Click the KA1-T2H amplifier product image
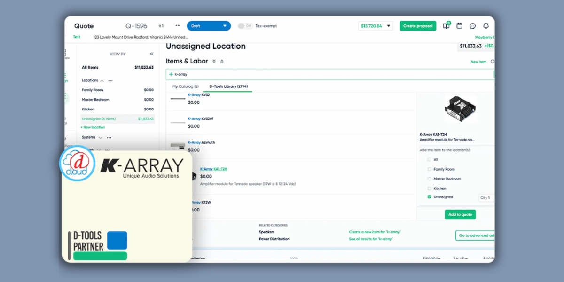Viewport: 564px width, 282px height. (x=460, y=109)
